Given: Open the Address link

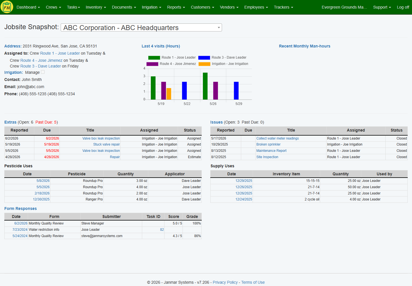Looking at the screenshot, I should [13, 46].
